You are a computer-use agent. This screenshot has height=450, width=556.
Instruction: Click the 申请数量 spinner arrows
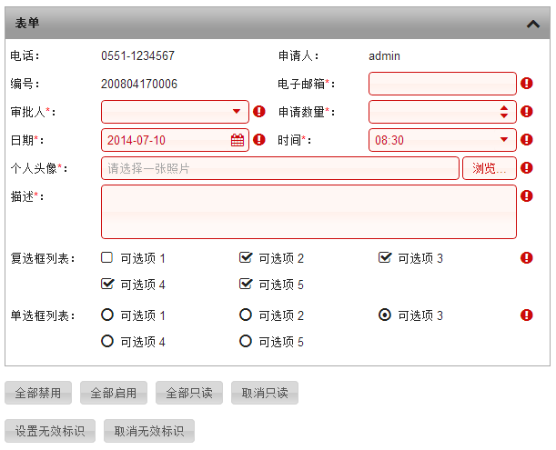pyautogui.click(x=504, y=112)
